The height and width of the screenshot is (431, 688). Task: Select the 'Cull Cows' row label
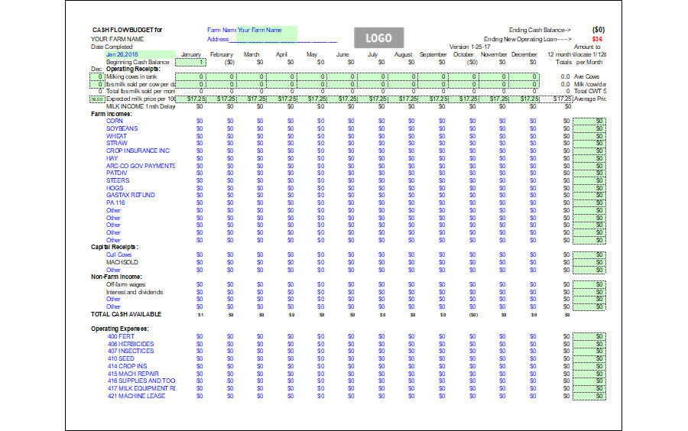click(x=118, y=254)
